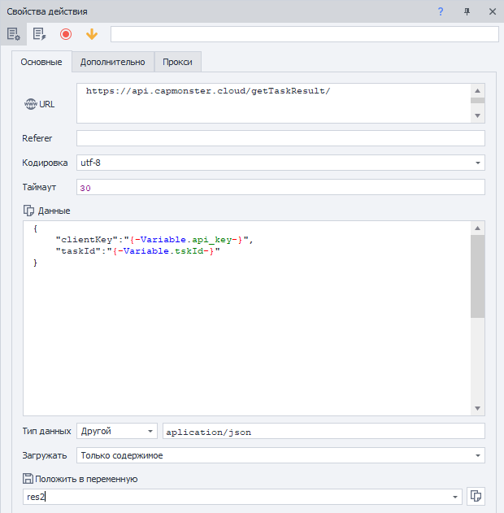This screenshot has height=513, width=504.
Task: Click the Таймаут field showing 30
Action: click(x=280, y=187)
